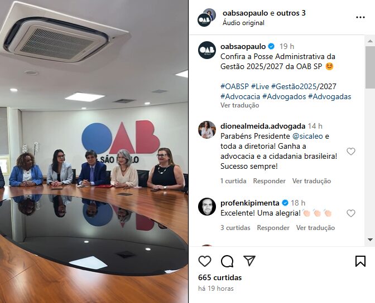Like profenkipimenta's comment
This screenshot has height=303, width=375.
351,213
